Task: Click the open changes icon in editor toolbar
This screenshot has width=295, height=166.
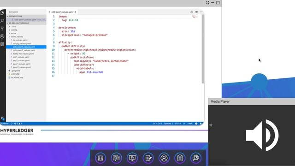Action: click(192, 12)
